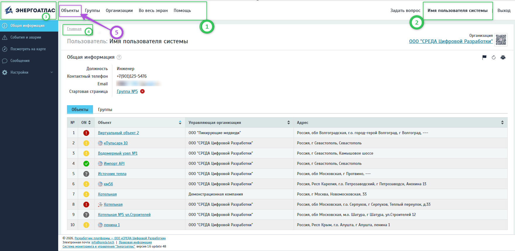The width and height of the screenshot is (515, 251).
Task: Click the events warning triangle icon
Action: (5, 37)
